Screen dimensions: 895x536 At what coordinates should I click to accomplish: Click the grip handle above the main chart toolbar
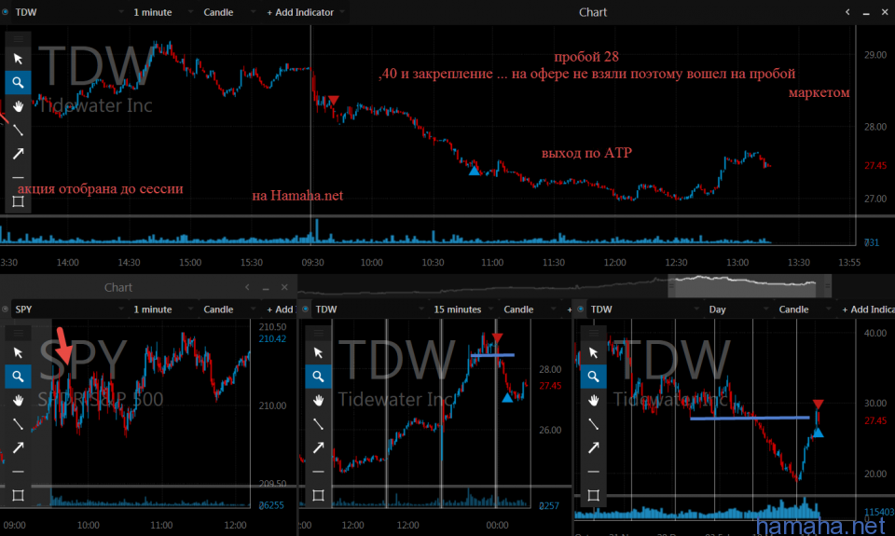18,39
